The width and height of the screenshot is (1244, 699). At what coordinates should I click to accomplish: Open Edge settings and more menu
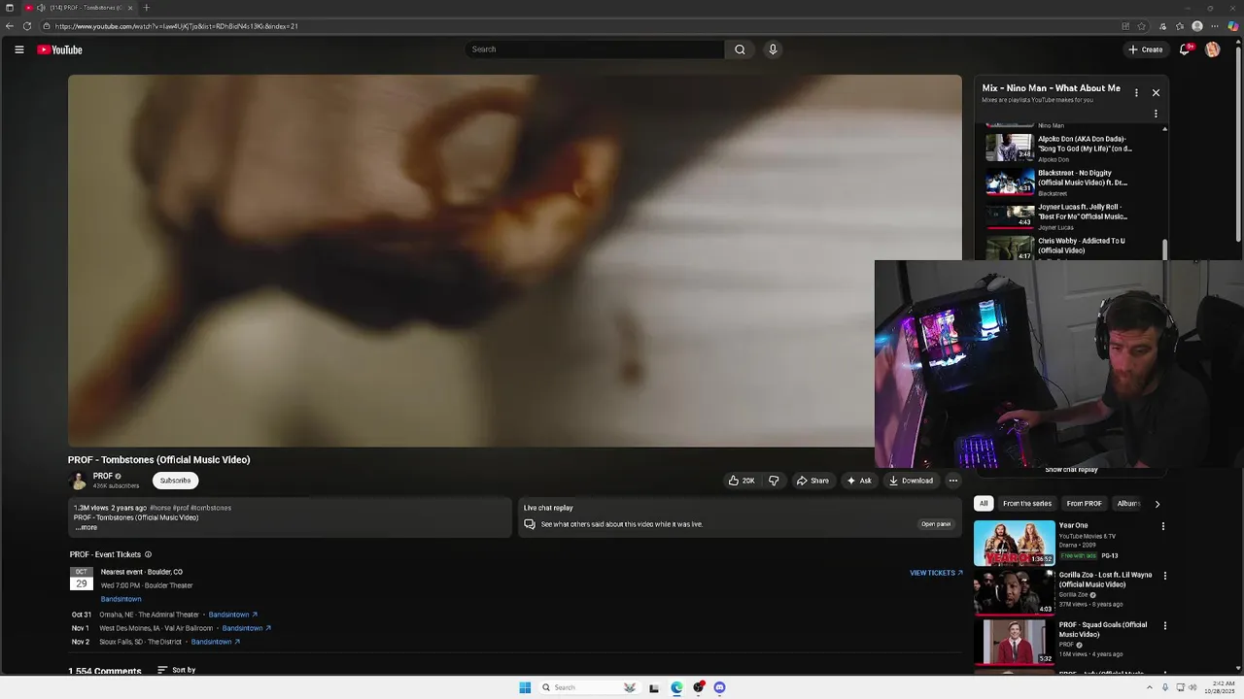[1215, 26]
